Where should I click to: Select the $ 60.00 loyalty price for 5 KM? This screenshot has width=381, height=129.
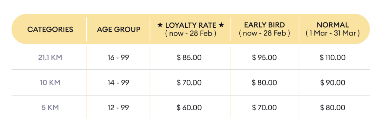click(x=189, y=107)
